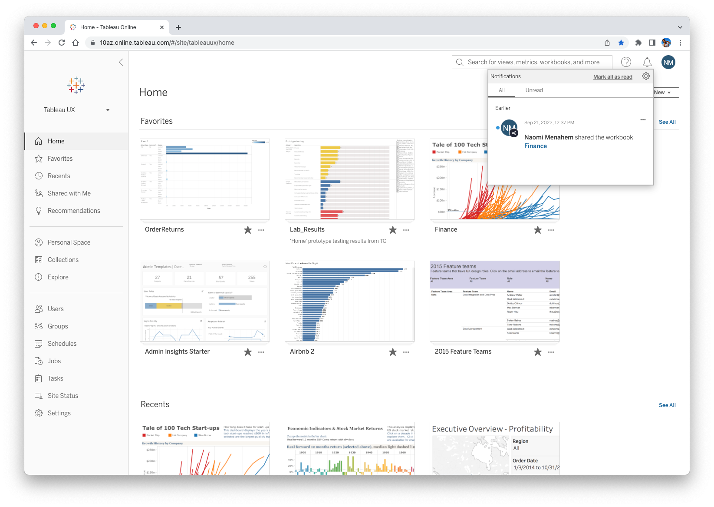Toggle the Lab_Results favorite star
The image size is (714, 507).
393,230
